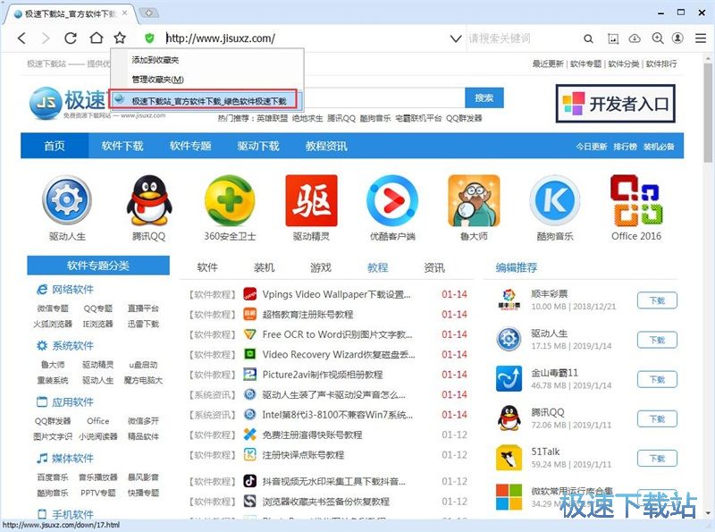Click the zoom magnifier plus icon
Image resolution: width=715 pixels, height=532 pixels.
click(x=658, y=38)
